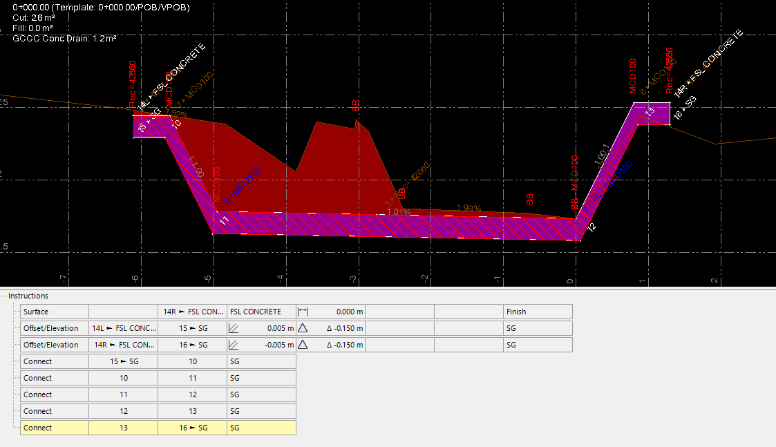Click the 16 ► SG node cell in the Offset/Elevation row

click(x=193, y=345)
